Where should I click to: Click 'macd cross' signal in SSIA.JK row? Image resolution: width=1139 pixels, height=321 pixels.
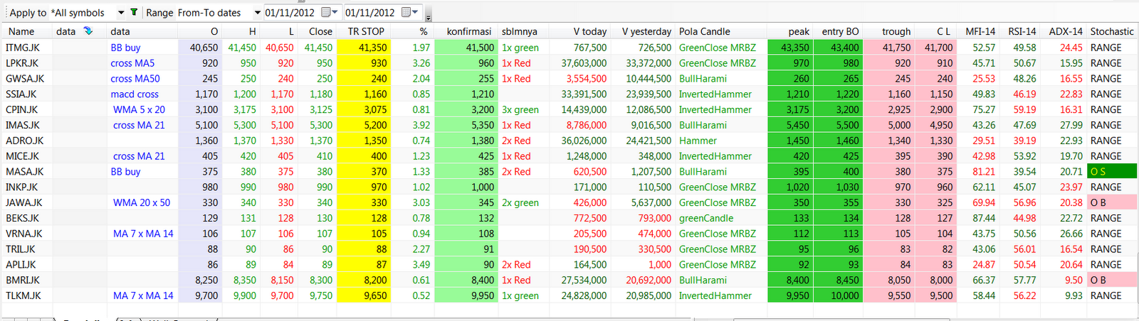pos(135,94)
